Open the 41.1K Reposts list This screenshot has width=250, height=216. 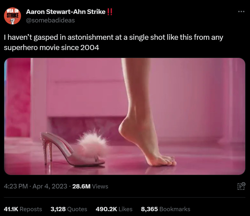coord(23,209)
